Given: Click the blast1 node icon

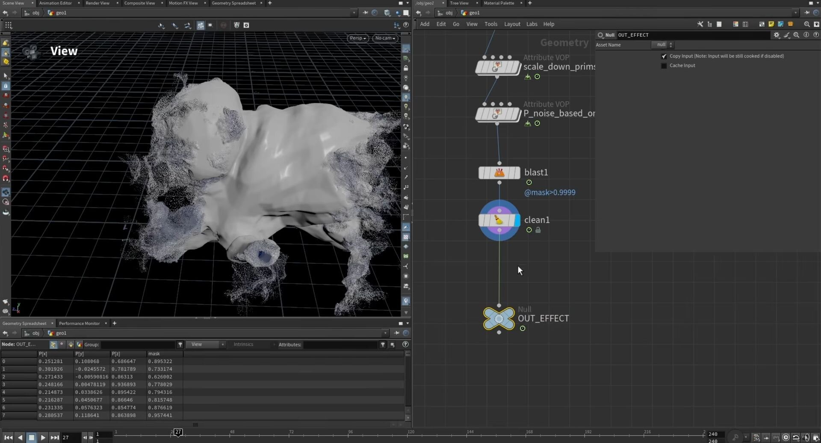Looking at the screenshot, I should coord(499,173).
